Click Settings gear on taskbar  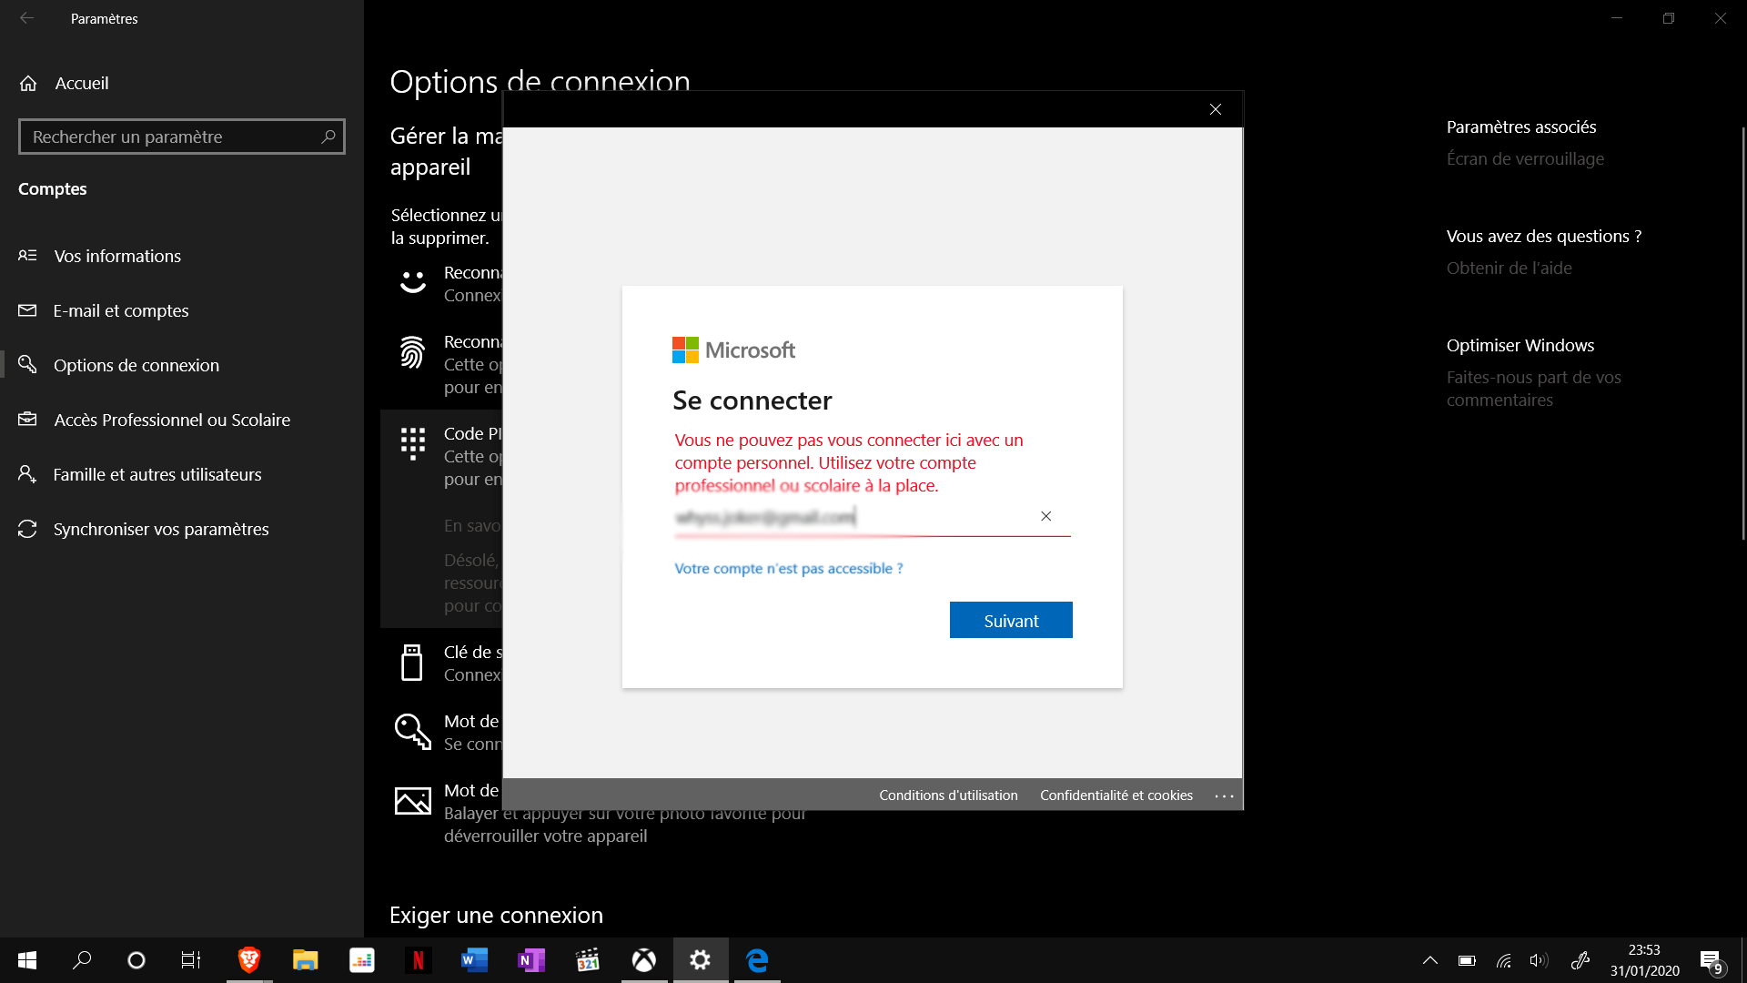click(701, 960)
